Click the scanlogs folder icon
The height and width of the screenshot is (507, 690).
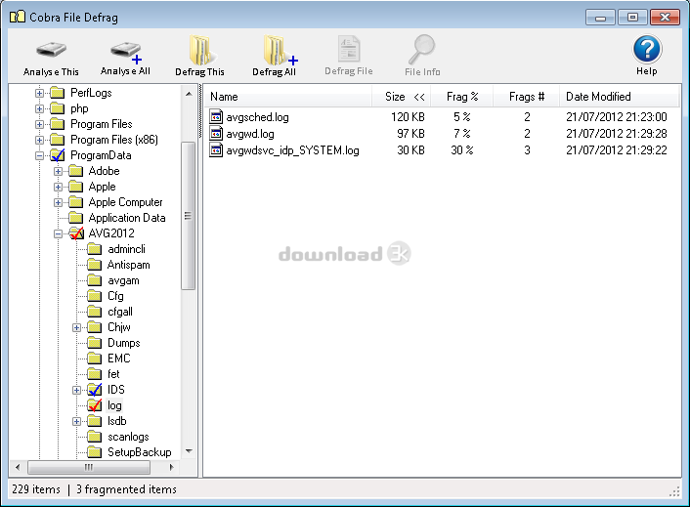[94, 437]
